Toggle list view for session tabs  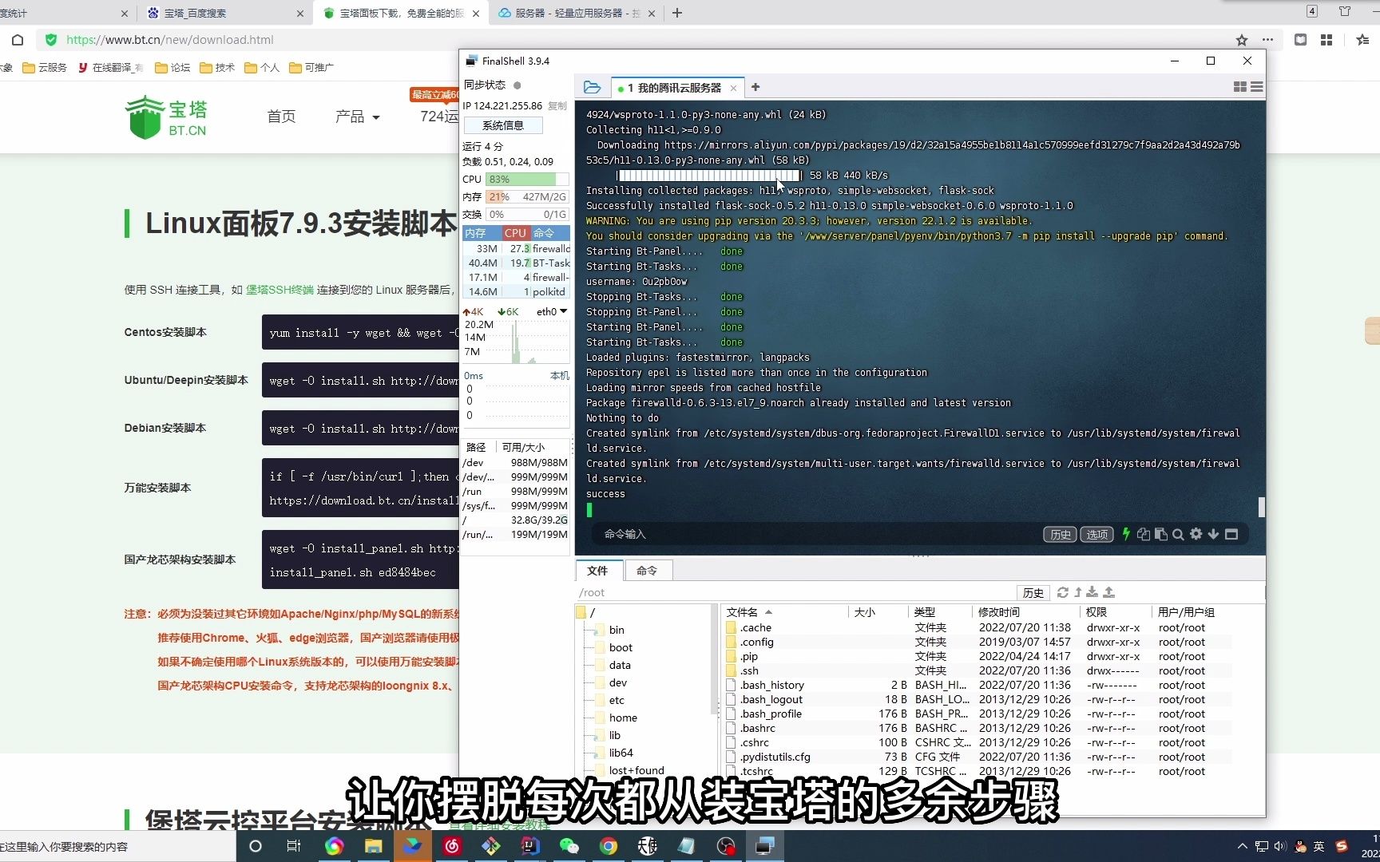pyautogui.click(x=1256, y=87)
